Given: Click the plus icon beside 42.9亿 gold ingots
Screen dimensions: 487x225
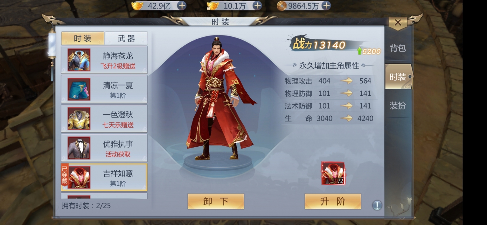Looking at the screenshot, I should tap(182, 6).
